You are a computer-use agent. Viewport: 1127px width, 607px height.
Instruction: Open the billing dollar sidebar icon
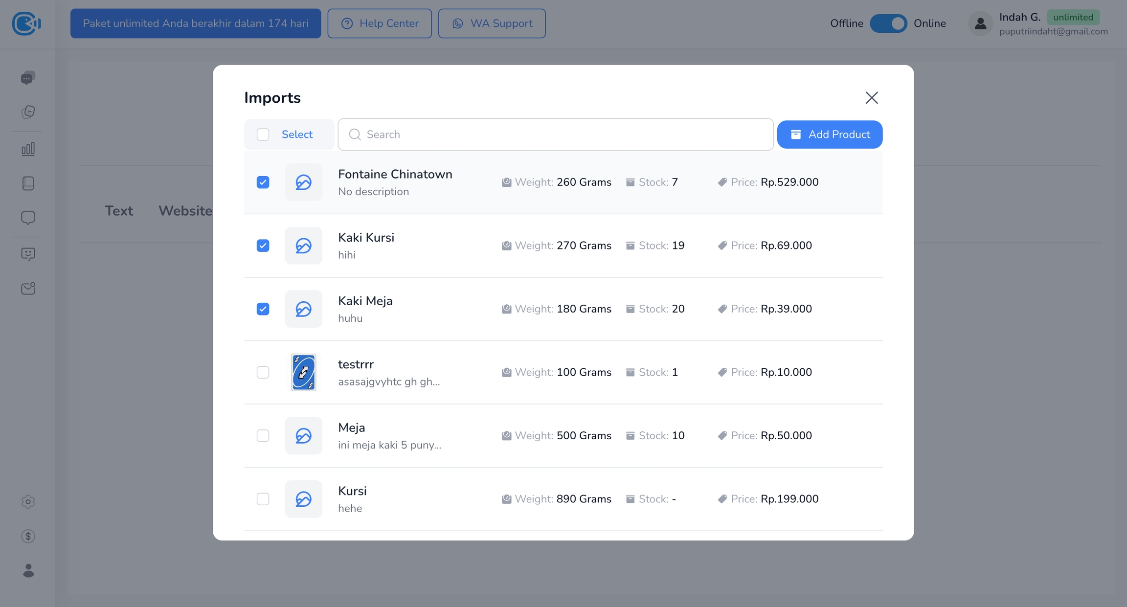28,536
